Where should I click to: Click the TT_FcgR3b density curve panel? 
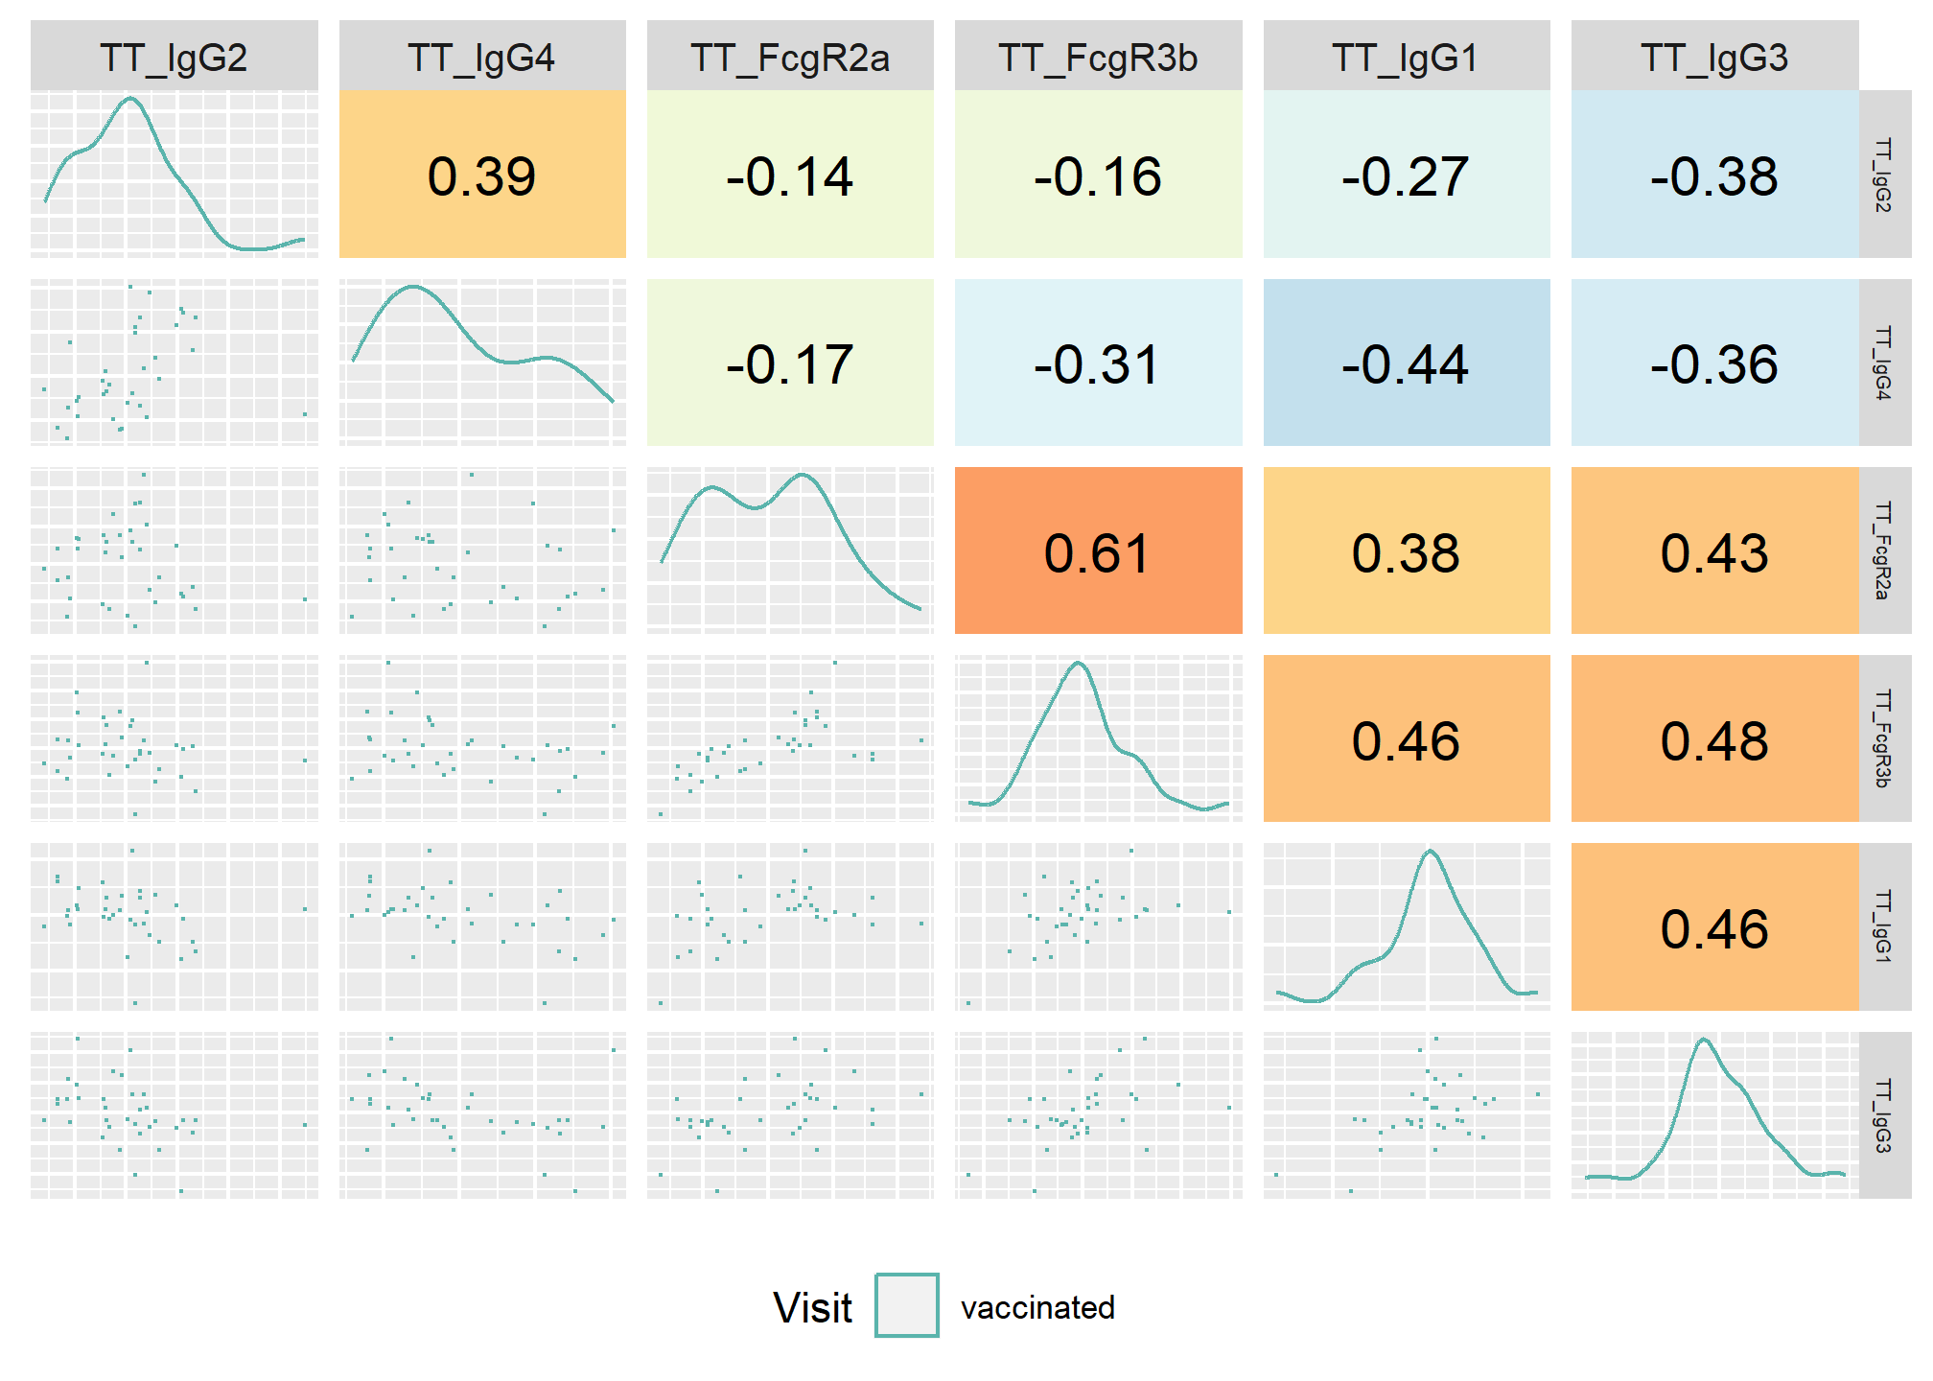[1098, 738]
